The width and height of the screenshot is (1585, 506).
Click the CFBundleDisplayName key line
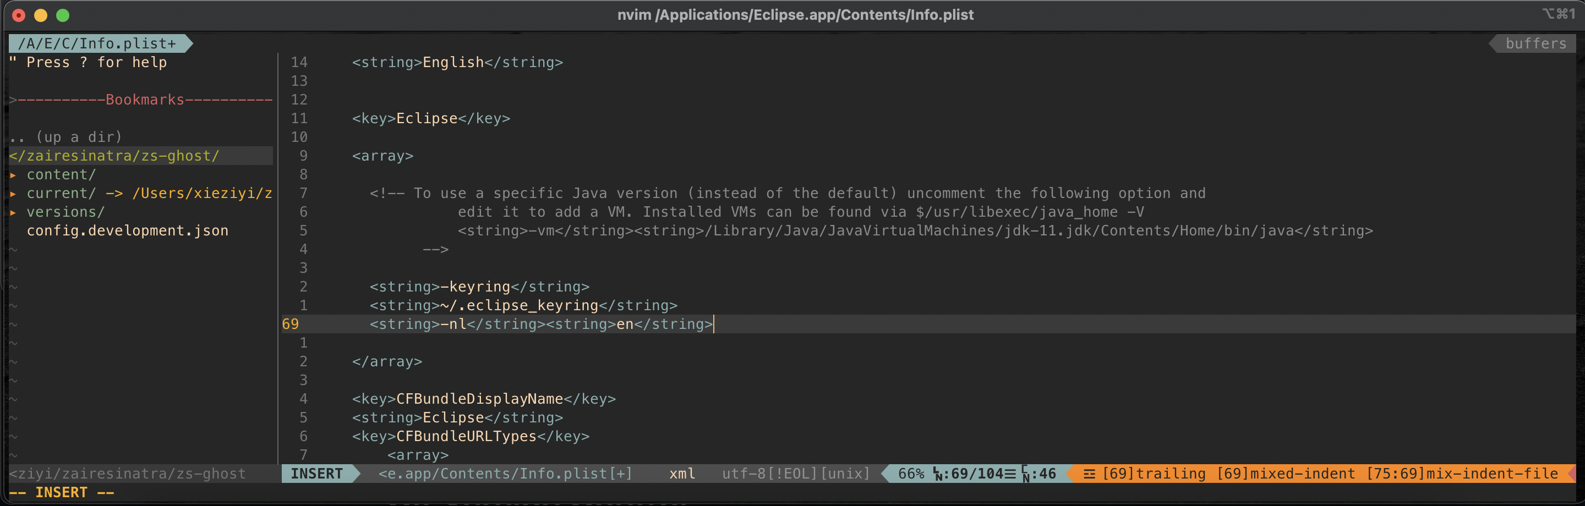click(x=484, y=399)
